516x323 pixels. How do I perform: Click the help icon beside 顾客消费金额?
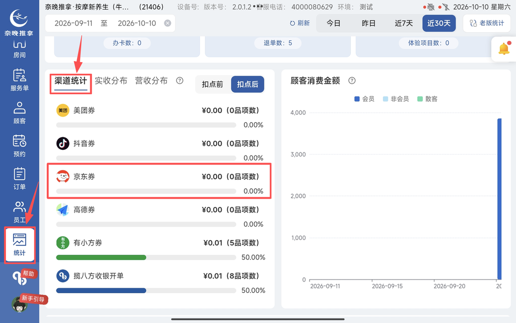tap(352, 80)
